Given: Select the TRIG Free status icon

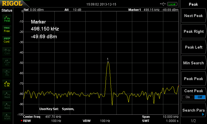Looking at the screenshot, I should 7,29.
